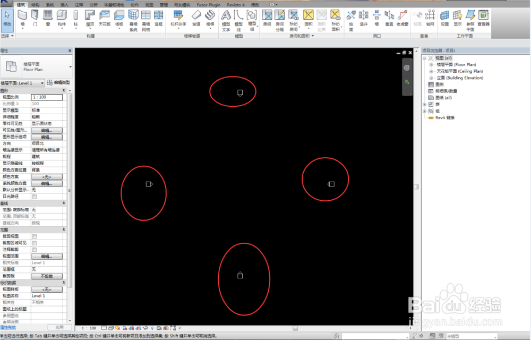Select the 垂直 (Vertical) opening tool
The height and width of the screenshot is (340, 531).
(389, 18)
